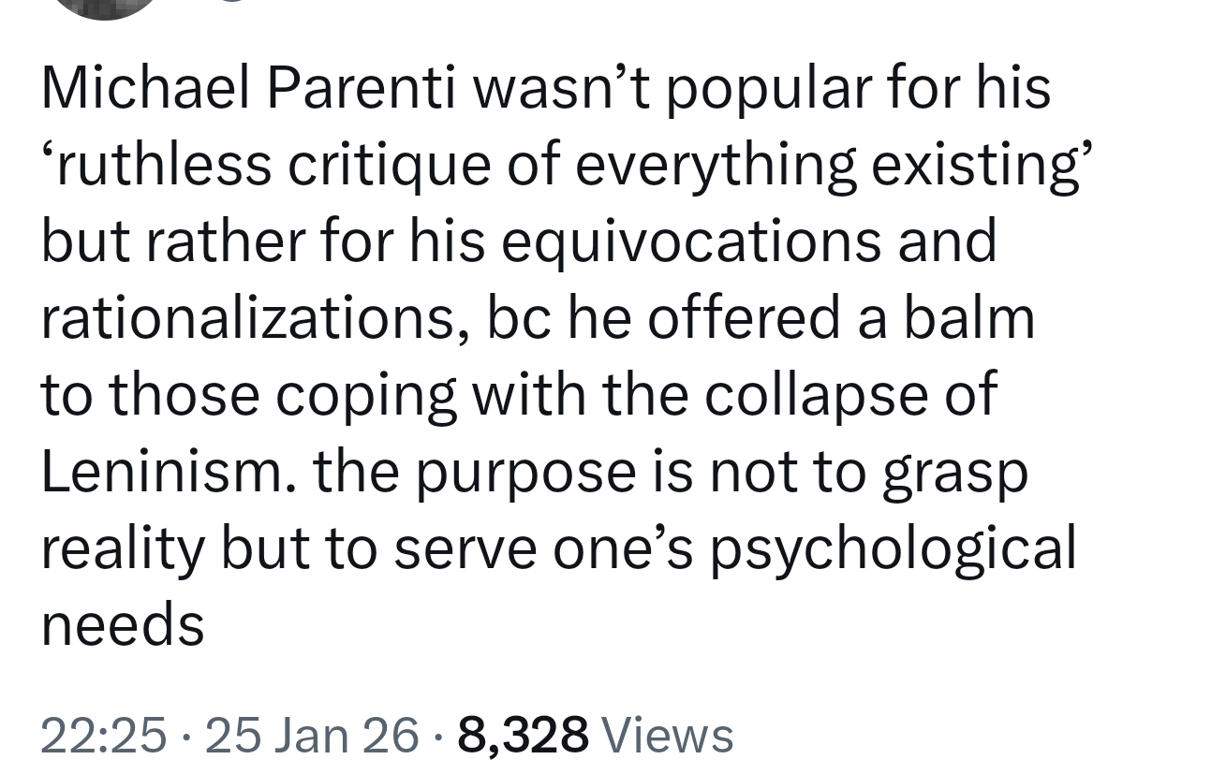Click the word psychological
The width and height of the screenshot is (1226, 774).
[x=893, y=548]
